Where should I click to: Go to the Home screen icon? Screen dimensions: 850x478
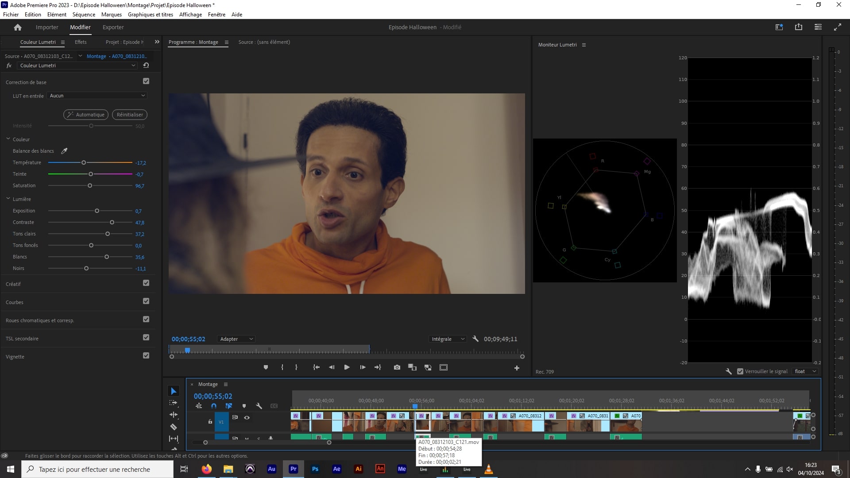point(18,27)
